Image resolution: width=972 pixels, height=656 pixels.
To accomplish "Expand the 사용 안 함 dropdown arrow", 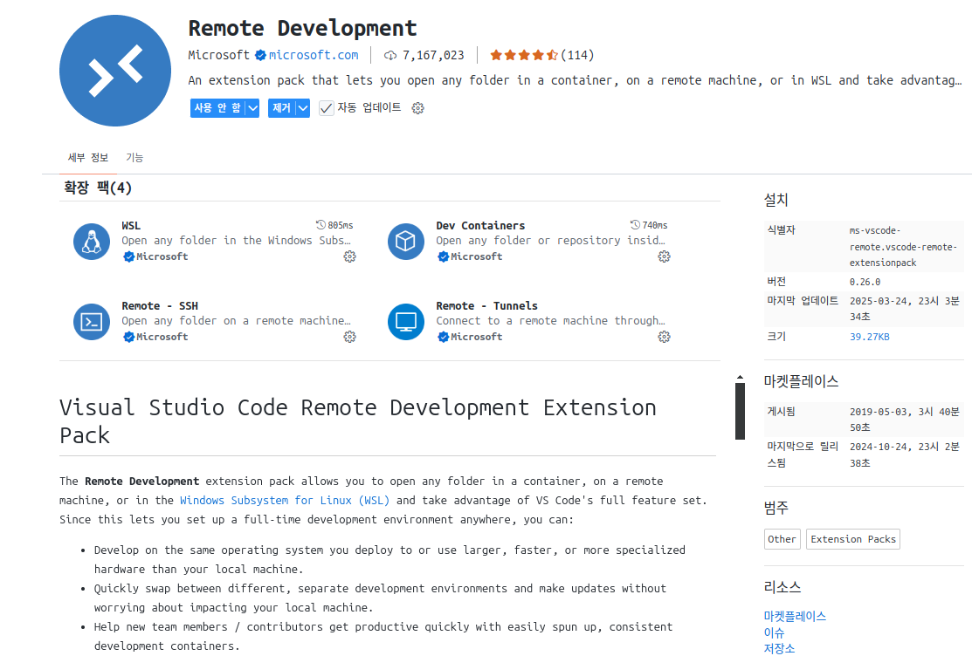I will click(x=252, y=108).
